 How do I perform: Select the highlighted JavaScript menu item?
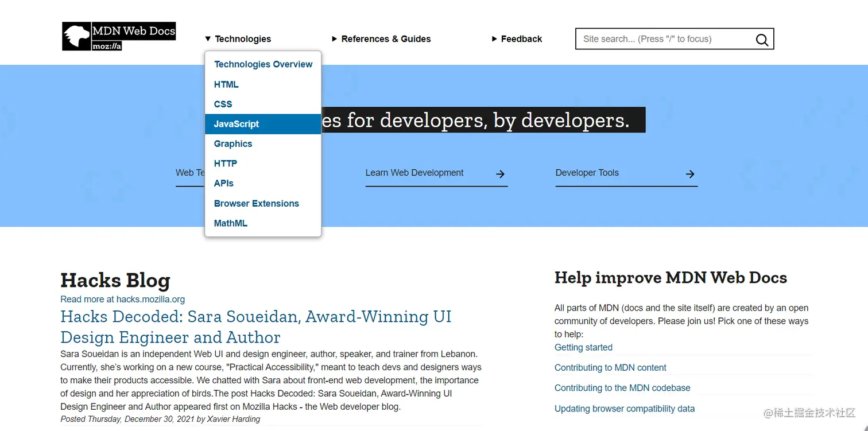coord(263,124)
